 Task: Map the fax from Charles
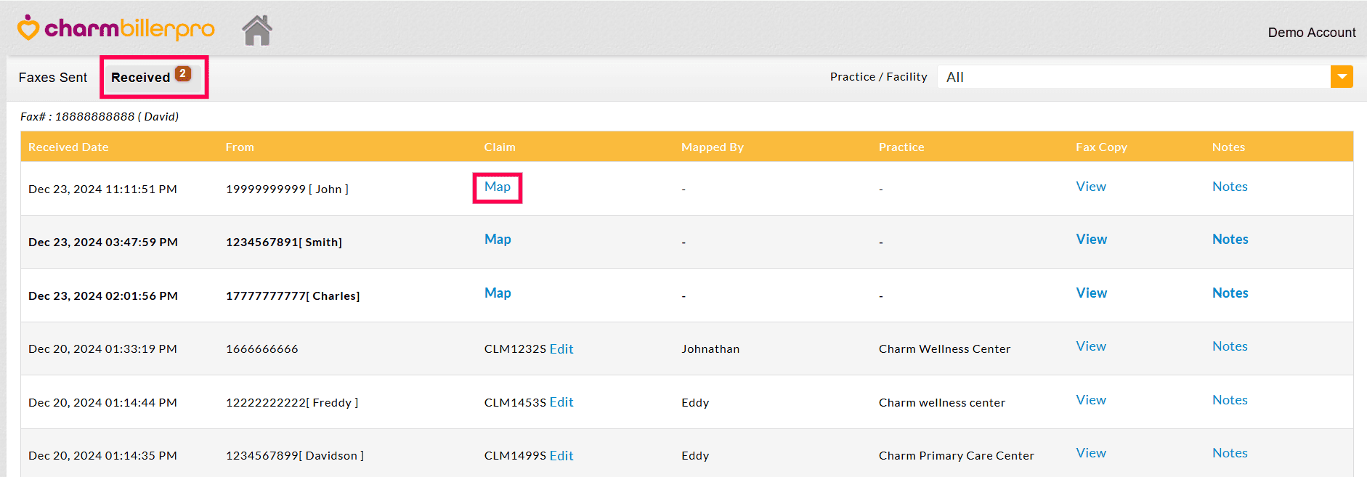(498, 293)
